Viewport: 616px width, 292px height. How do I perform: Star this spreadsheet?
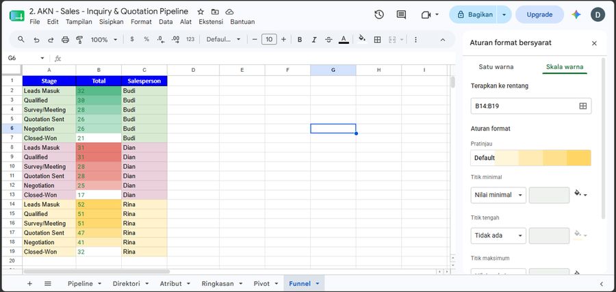[201, 12]
